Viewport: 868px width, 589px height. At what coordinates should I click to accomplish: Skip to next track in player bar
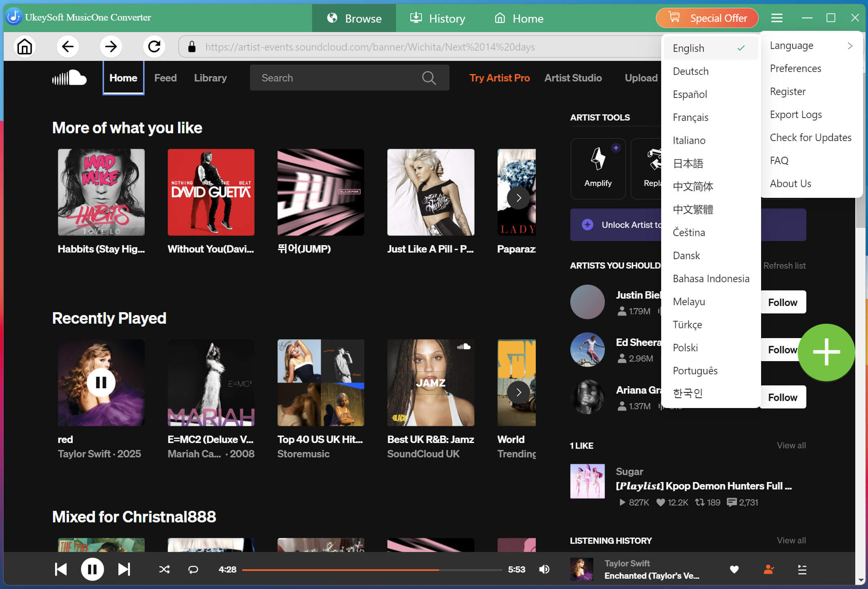tap(124, 569)
